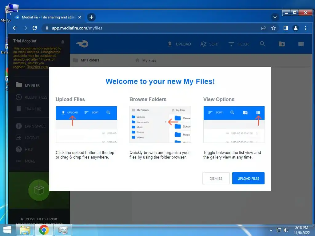Open the Filter option

[x=238, y=44]
